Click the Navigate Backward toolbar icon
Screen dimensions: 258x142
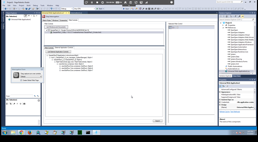tap(5, 9)
